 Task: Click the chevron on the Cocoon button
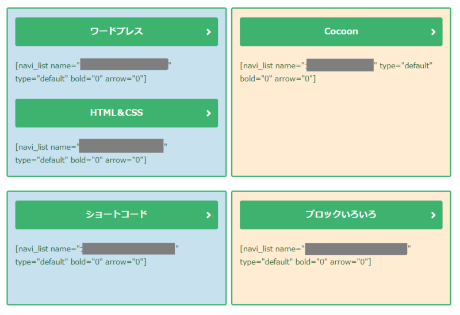coord(433,32)
